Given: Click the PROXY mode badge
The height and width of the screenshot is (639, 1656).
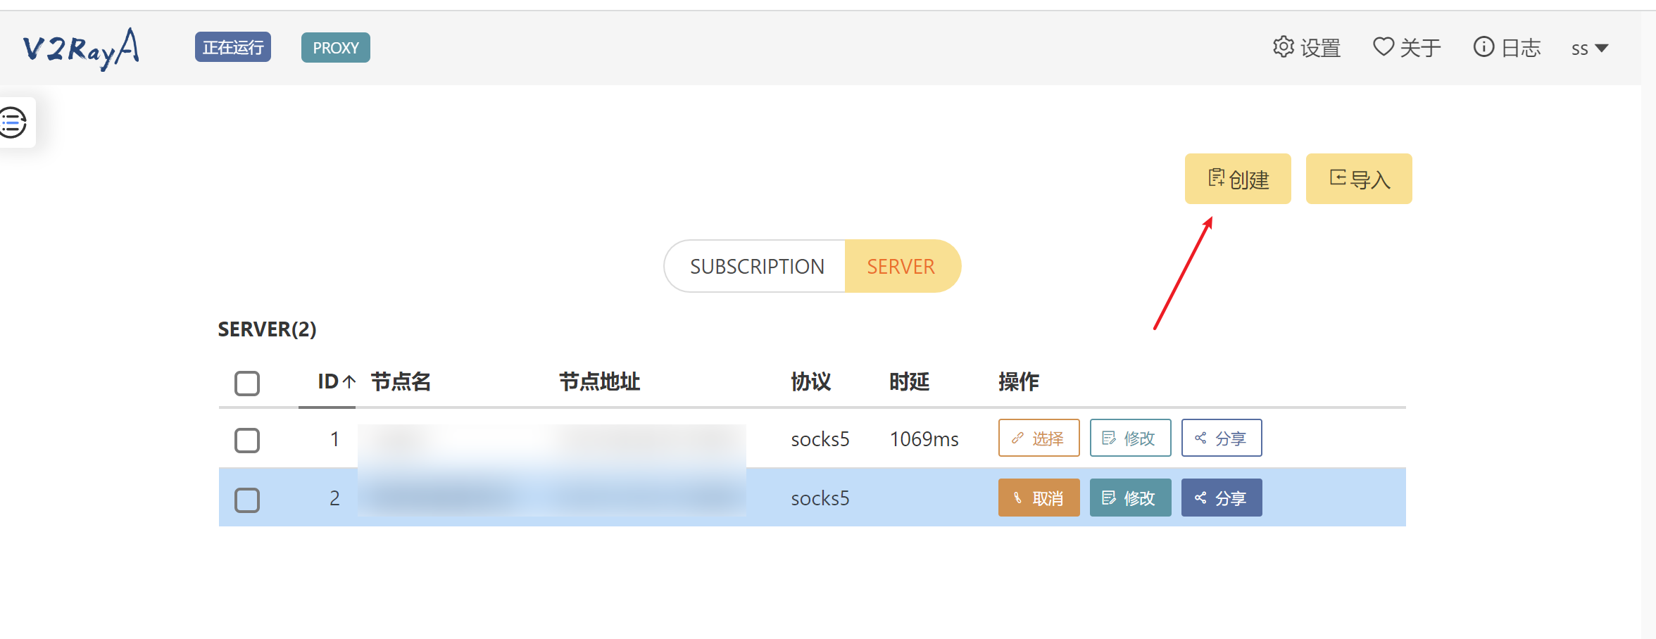Looking at the screenshot, I should 336,47.
